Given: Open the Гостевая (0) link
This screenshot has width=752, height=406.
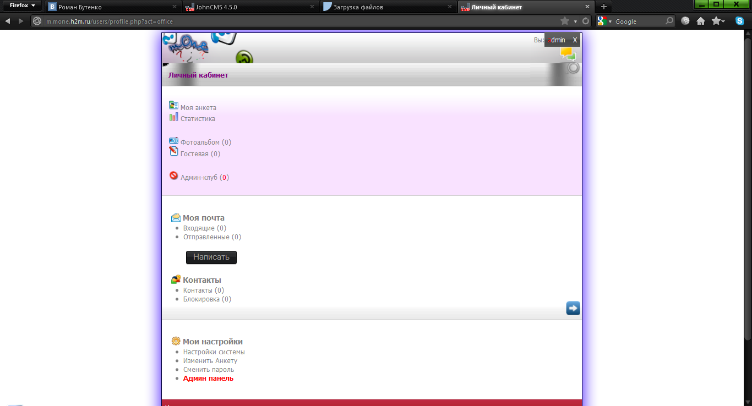Looking at the screenshot, I should coord(200,154).
